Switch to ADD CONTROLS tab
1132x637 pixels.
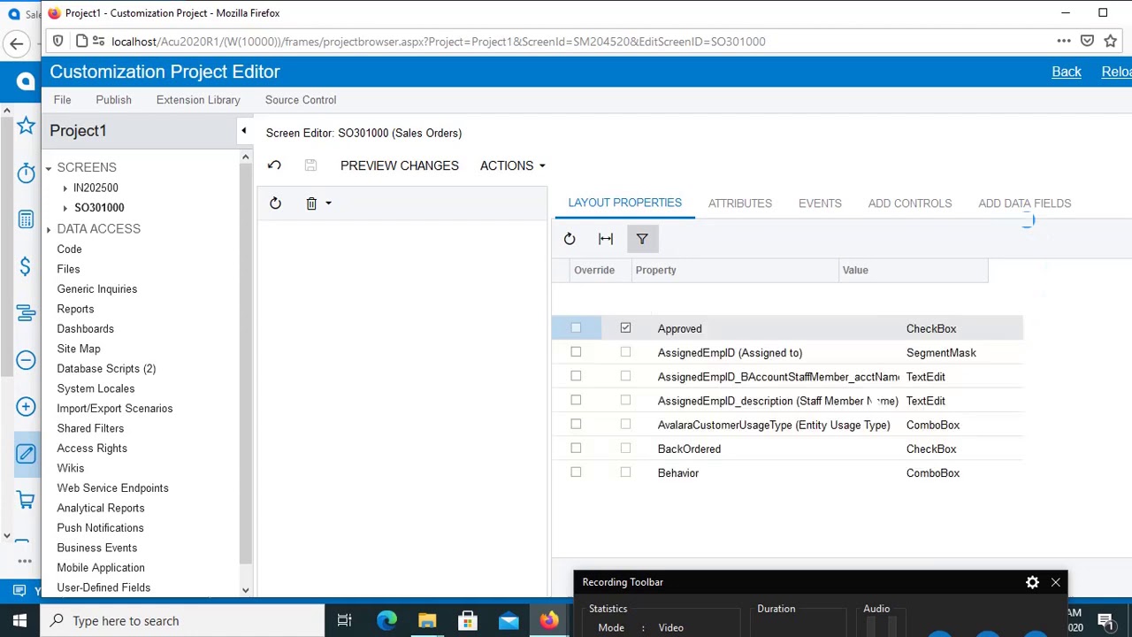(910, 203)
